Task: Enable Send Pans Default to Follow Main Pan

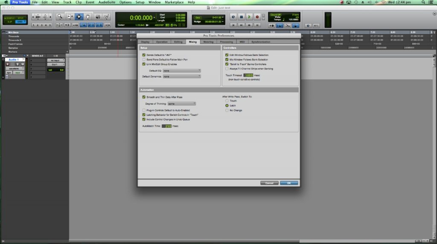Action: (x=144, y=60)
